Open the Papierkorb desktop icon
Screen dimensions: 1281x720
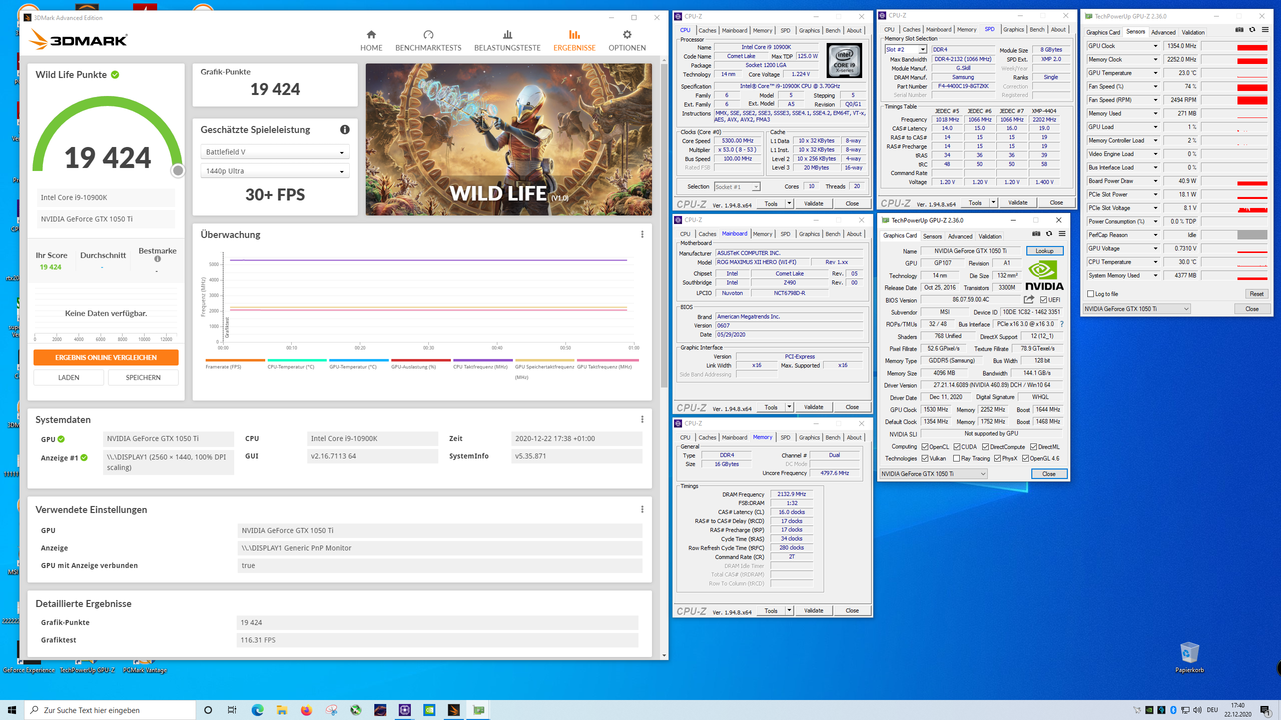(1189, 657)
